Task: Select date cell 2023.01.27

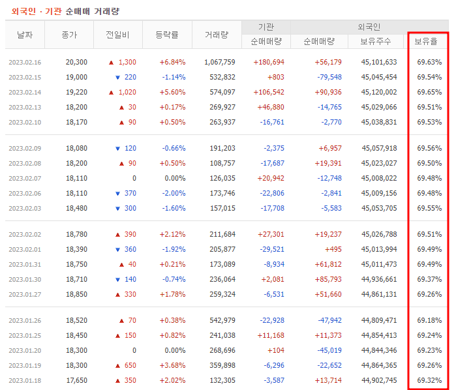Action: (25, 295)
